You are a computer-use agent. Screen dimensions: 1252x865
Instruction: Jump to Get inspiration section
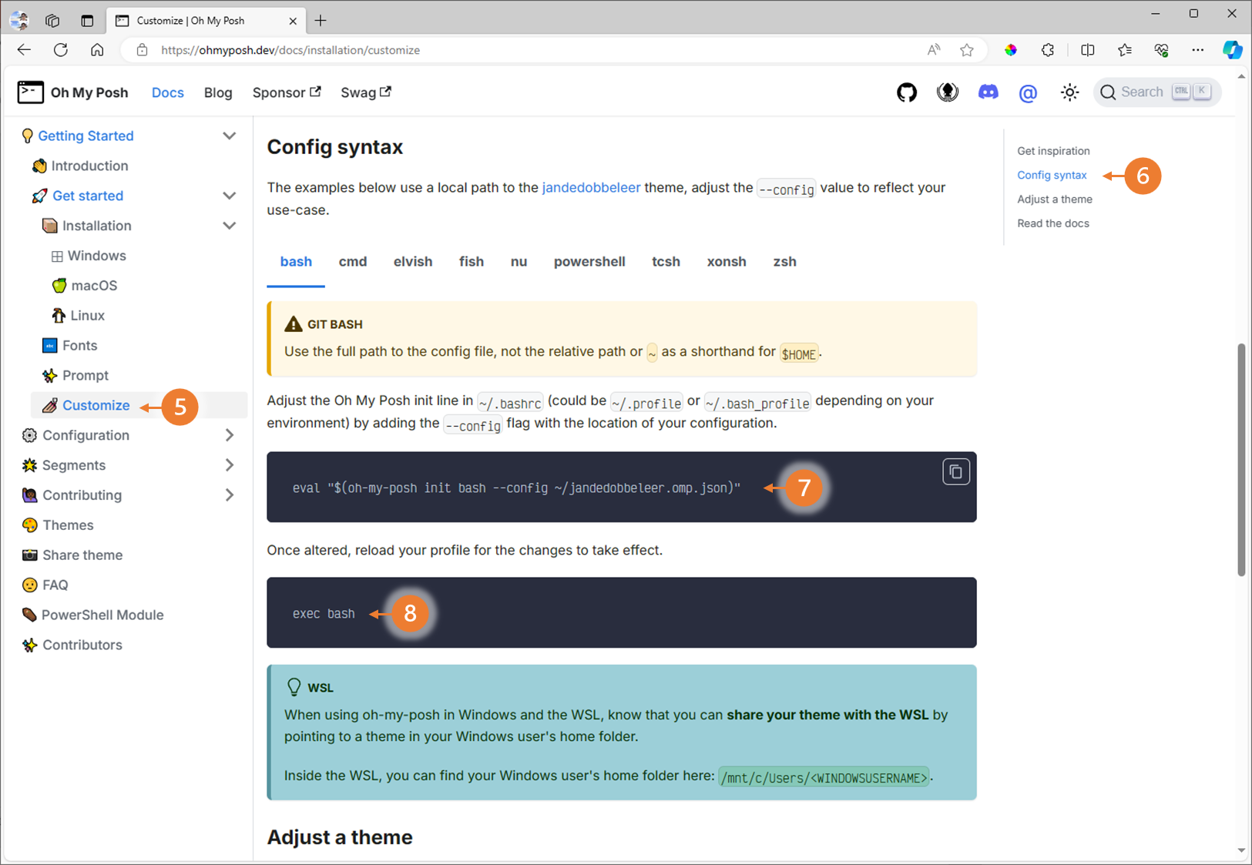coord(1053,151)
